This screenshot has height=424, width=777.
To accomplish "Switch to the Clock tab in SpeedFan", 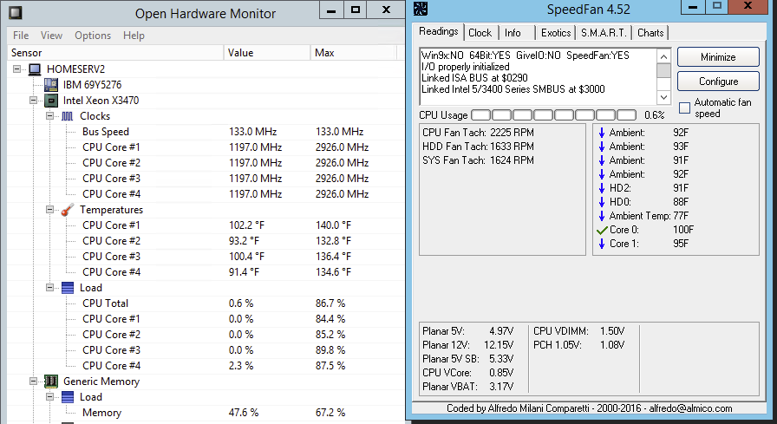I will click(x=480, y=33).
